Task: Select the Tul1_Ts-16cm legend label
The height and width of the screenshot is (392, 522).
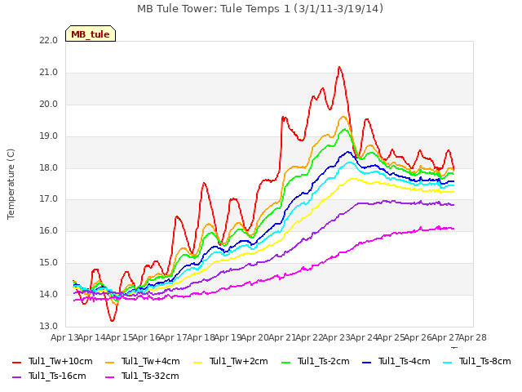Action: click(x=57, y=376)
